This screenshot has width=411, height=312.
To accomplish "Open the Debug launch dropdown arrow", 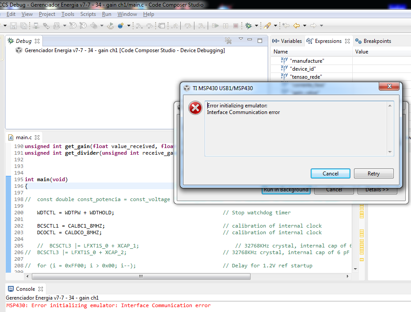I will click(257, 26).
